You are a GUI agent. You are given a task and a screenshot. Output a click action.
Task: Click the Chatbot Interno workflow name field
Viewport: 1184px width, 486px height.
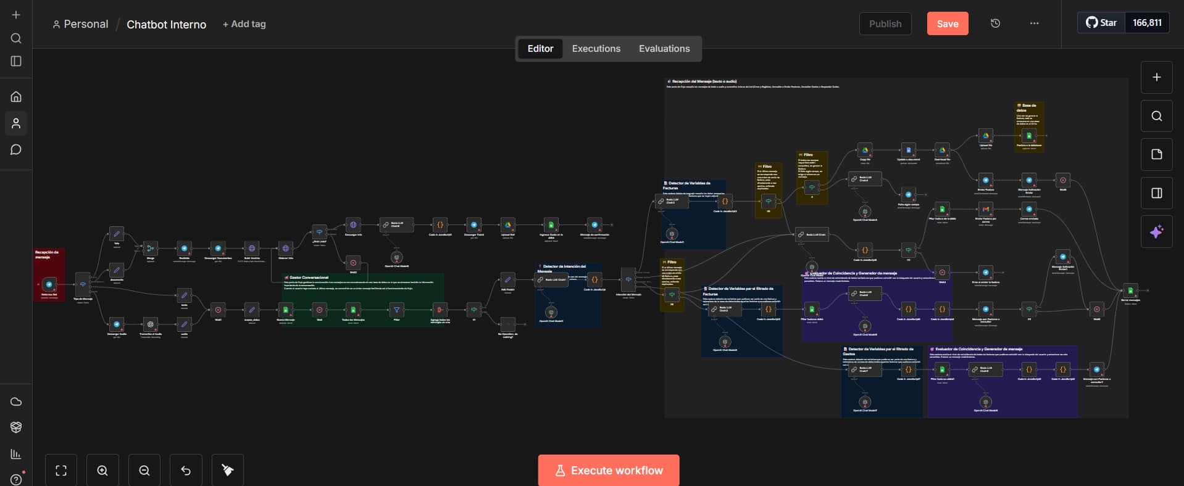tap(166, 24)
